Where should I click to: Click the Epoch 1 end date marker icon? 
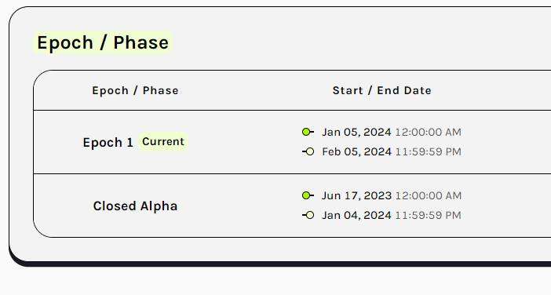308,151
